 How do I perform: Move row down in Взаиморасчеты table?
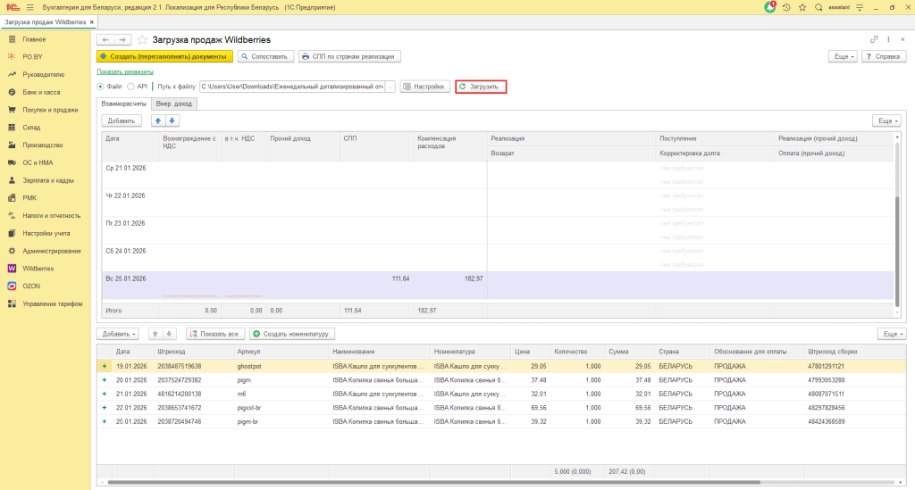tap(172, 120)
